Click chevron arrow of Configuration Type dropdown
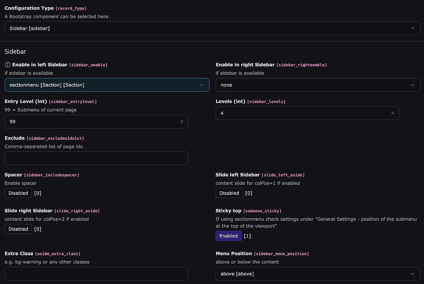This screenshot has height=284, width=424. point(412,28)
